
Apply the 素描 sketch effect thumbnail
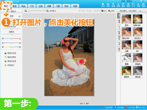click(126, 58)
